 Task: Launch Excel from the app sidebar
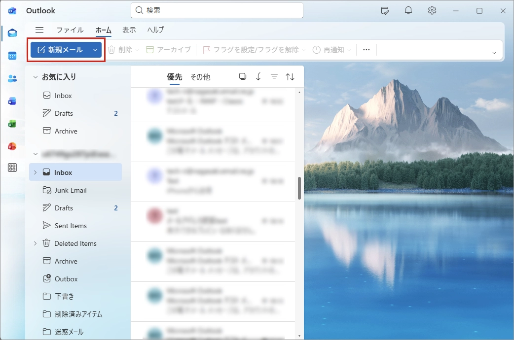click(13, 124)
